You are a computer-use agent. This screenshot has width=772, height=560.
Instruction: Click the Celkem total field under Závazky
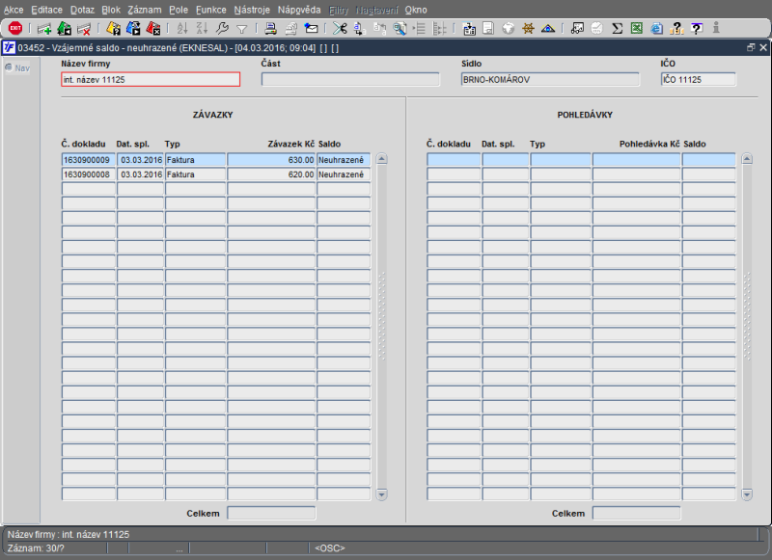[271, 514]
